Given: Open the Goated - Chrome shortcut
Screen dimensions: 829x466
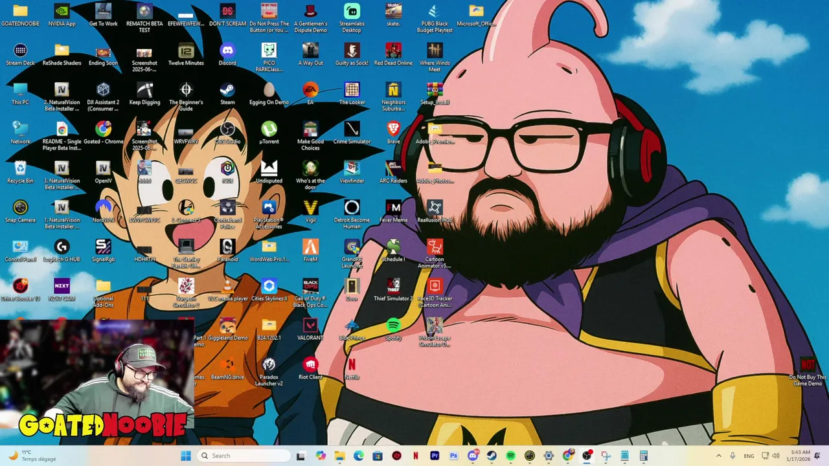Looking at the screenshot, I should [x=103, y=134].
